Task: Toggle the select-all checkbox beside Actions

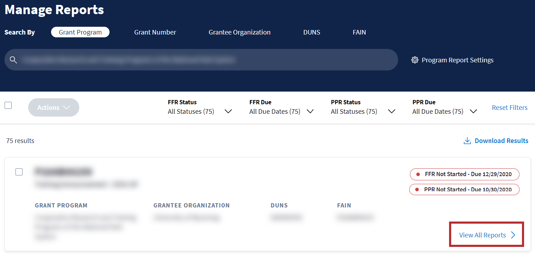Action: pos(8,105)
